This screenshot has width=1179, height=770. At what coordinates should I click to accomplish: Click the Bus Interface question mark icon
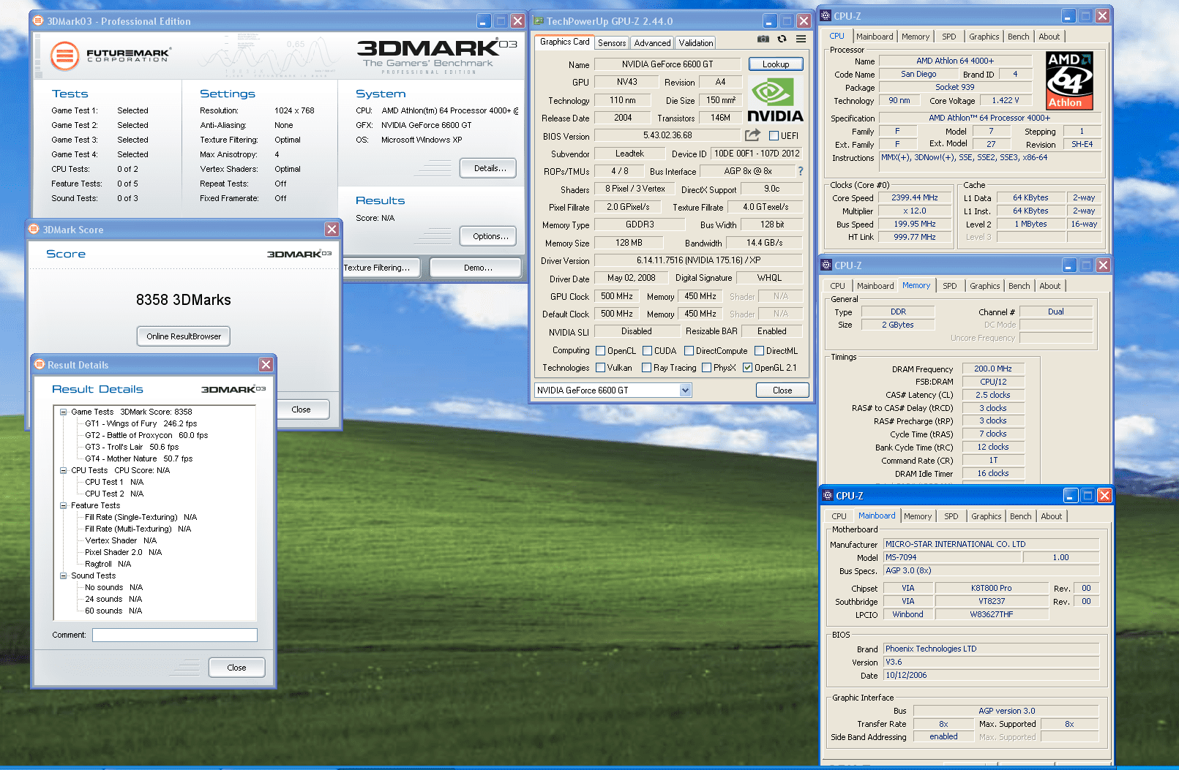(x=800, y=171)
